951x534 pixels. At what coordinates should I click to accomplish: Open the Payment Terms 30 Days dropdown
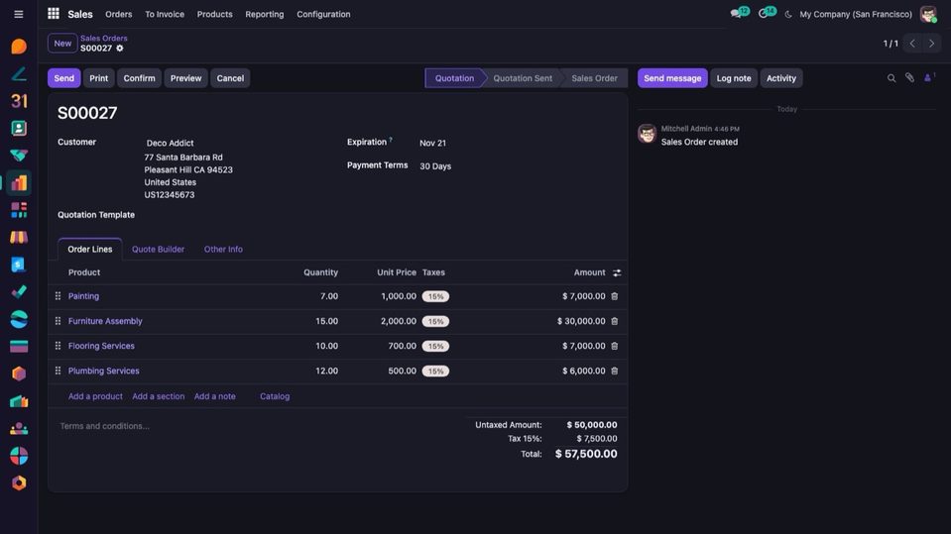[x=435, y=166]
